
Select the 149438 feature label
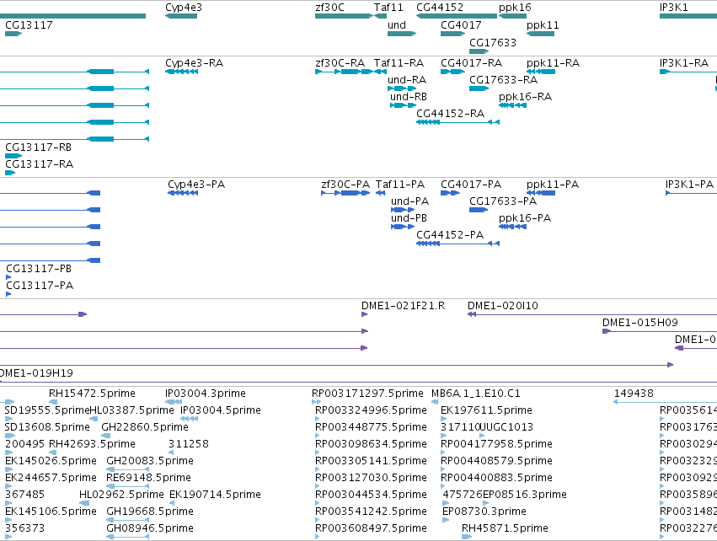[x=634, y=393]
